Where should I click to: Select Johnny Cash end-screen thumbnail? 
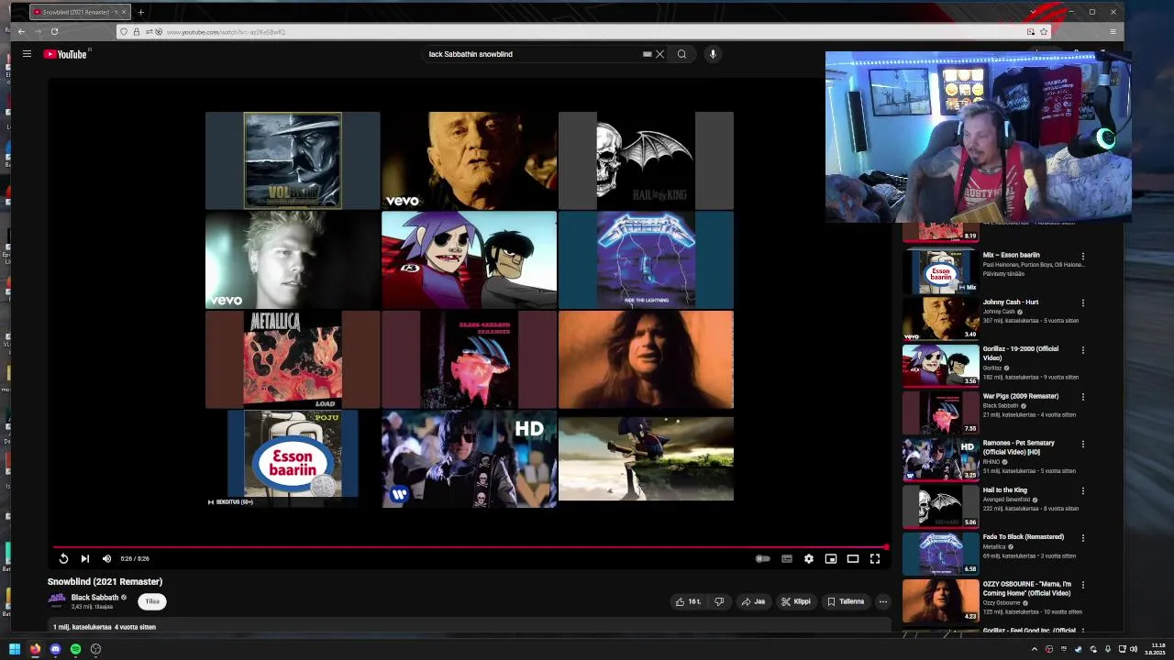469,160
